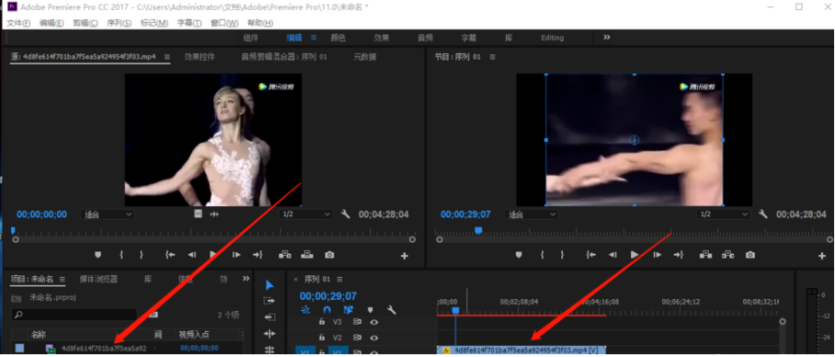Mark In point in the Source monitor
The width and height of the screenshot is (835, 357).
coord(121,255)
